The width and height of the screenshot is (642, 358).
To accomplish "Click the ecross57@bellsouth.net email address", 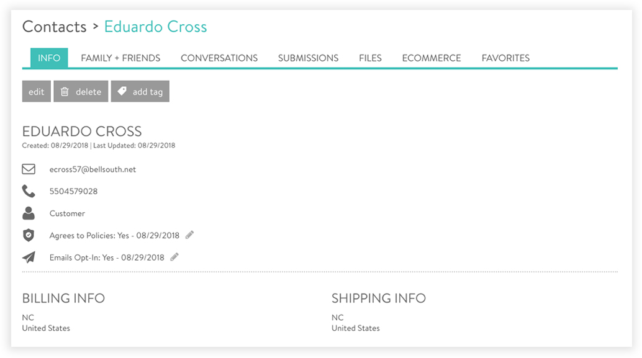I will pos(93,169).
